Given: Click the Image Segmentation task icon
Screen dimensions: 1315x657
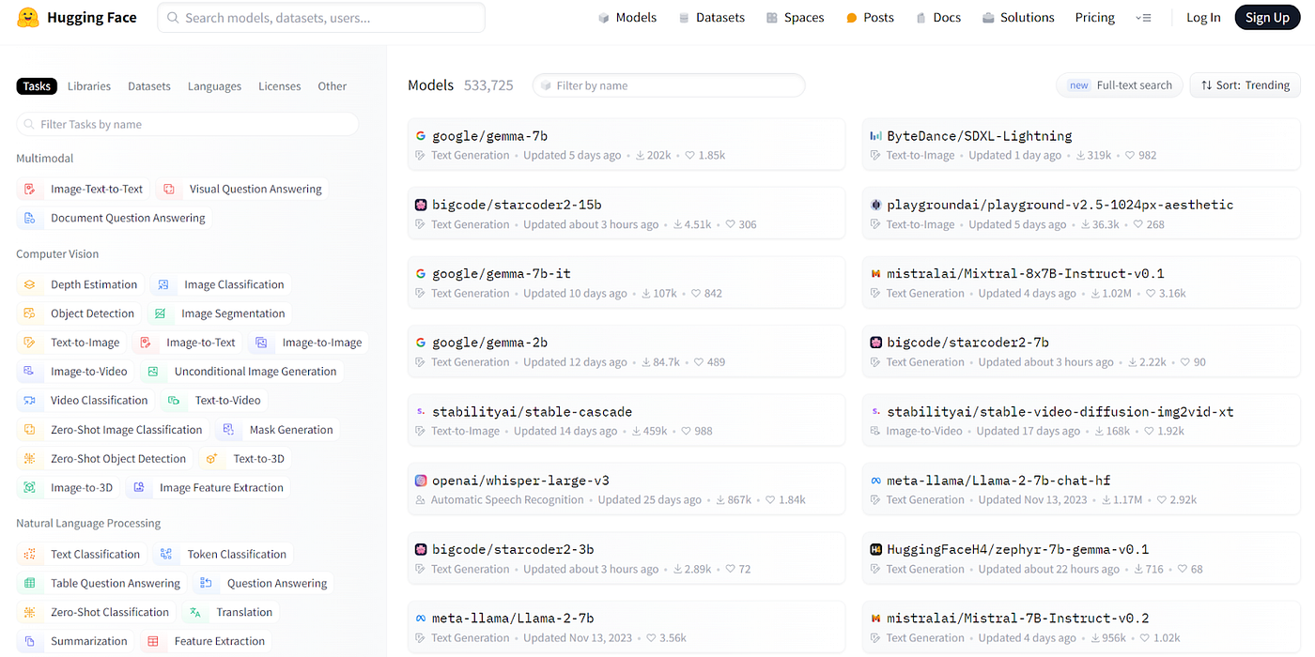Looking at the screenshot, I should click(x=161, y=313).
